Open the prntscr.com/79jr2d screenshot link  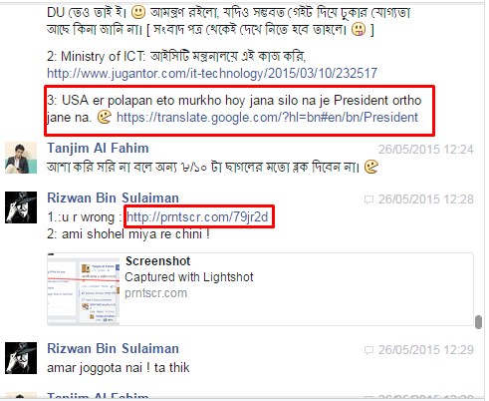197,216
